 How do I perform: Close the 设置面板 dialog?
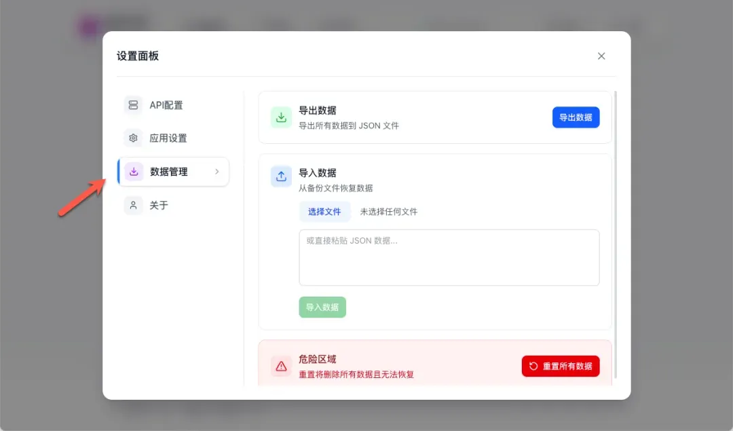pyautogui.click(x=601, y=56)
